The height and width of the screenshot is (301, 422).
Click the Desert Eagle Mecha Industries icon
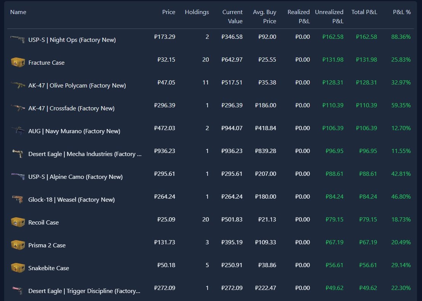pyautogui.click(x=18, y=154)
